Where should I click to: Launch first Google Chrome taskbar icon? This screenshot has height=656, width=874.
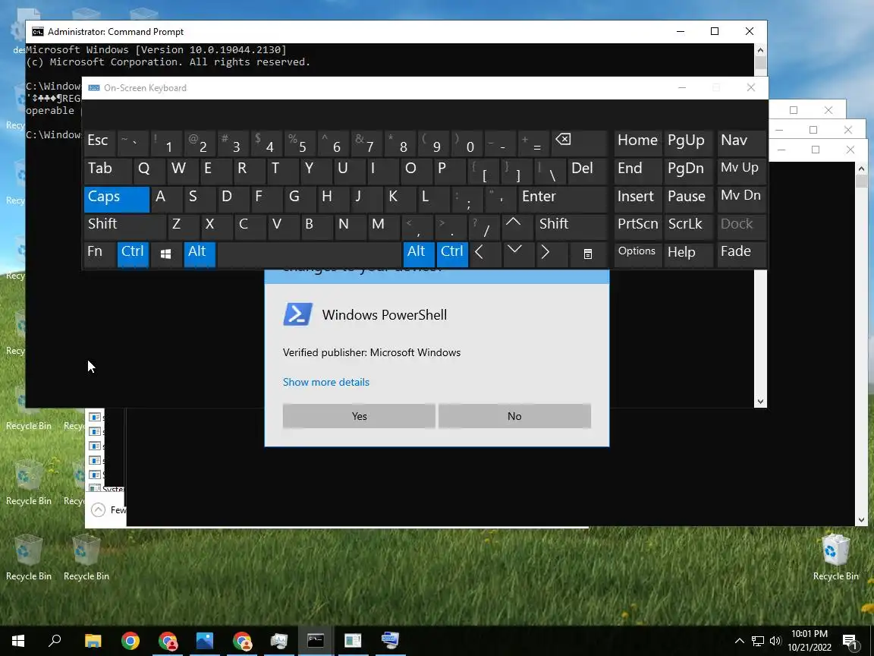coord(130,640)
